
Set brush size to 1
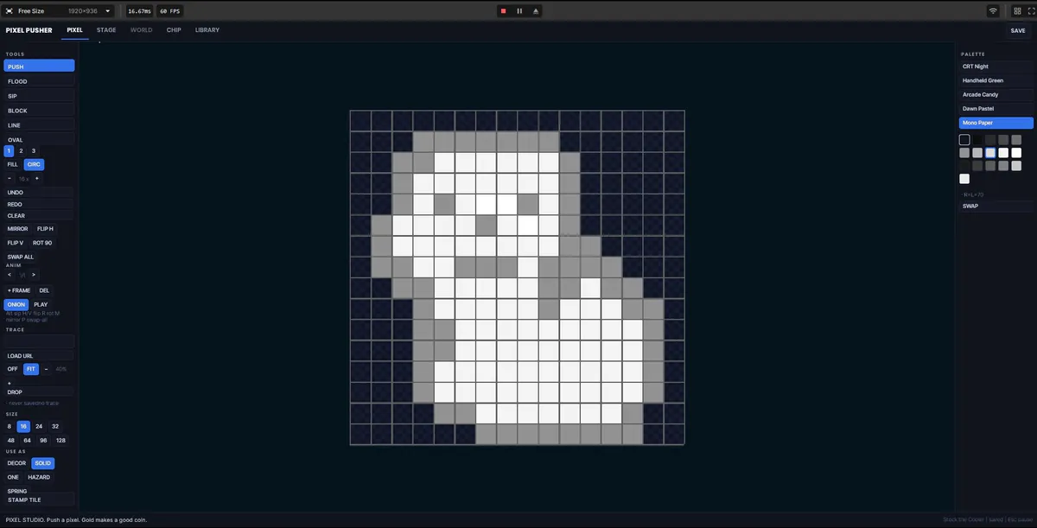(x=9, y=151)
